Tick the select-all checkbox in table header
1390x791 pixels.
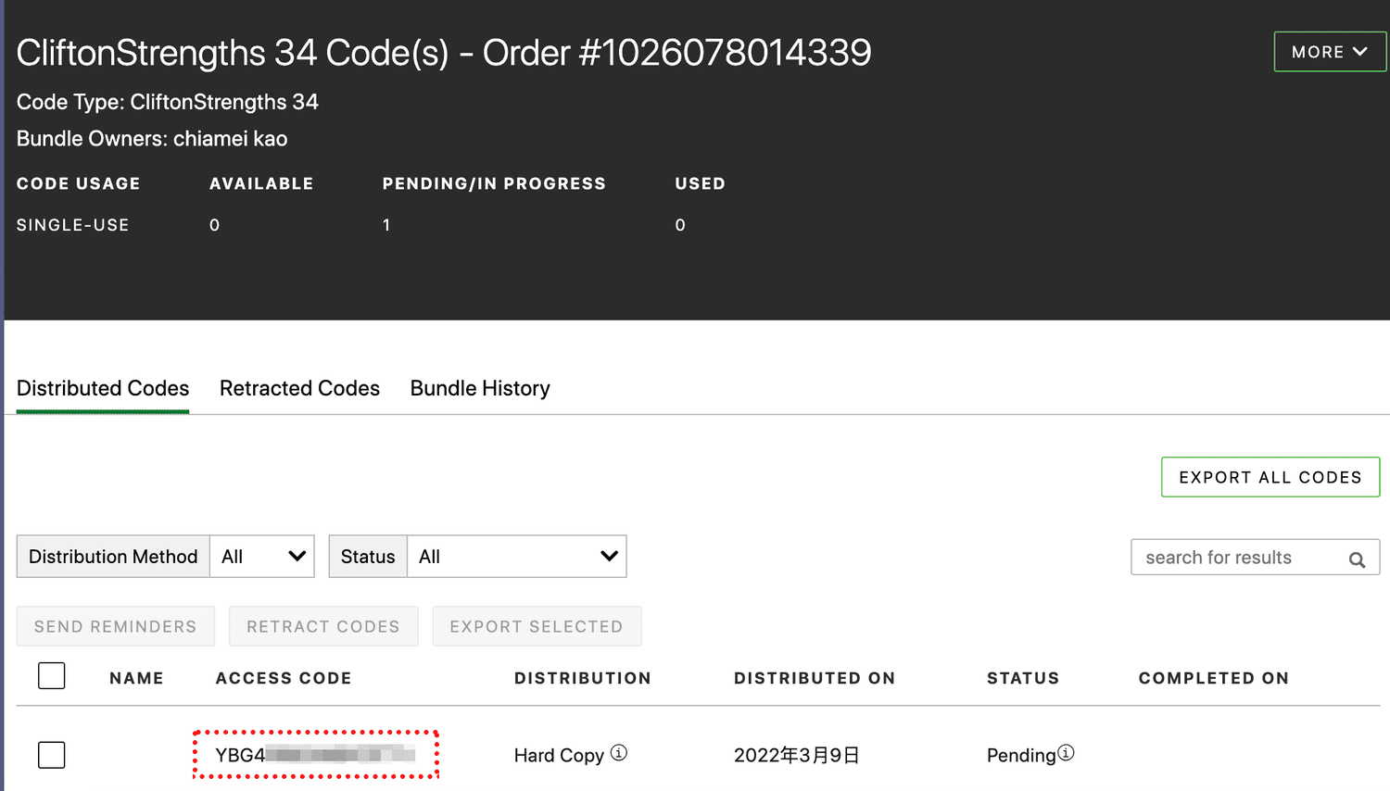[52, 676]
